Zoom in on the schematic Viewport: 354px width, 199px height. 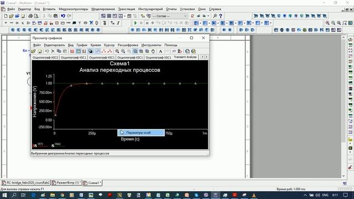pyautogui.click(x=327, y=23)
